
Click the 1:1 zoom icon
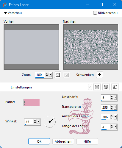(67, 75)
